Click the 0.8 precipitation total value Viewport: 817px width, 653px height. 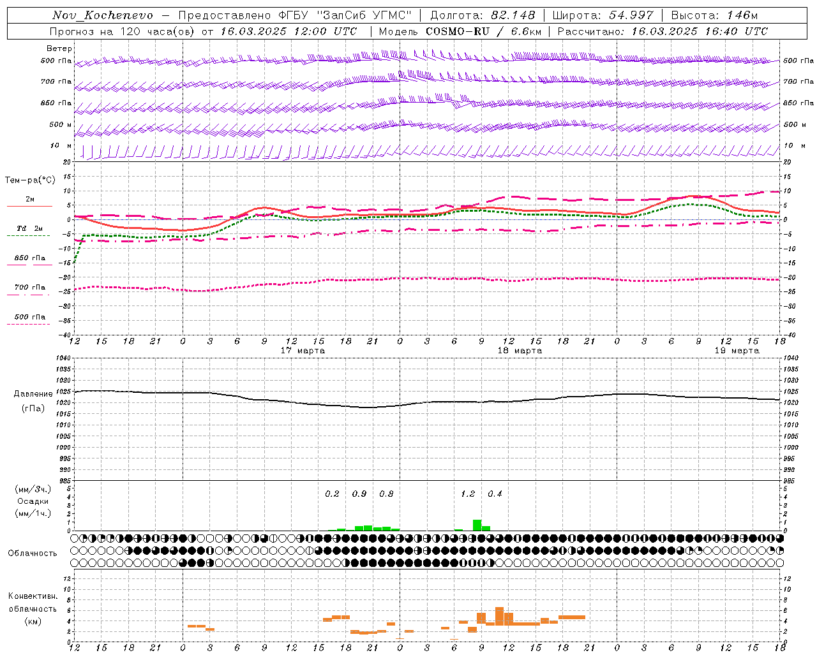coord(386,494)
